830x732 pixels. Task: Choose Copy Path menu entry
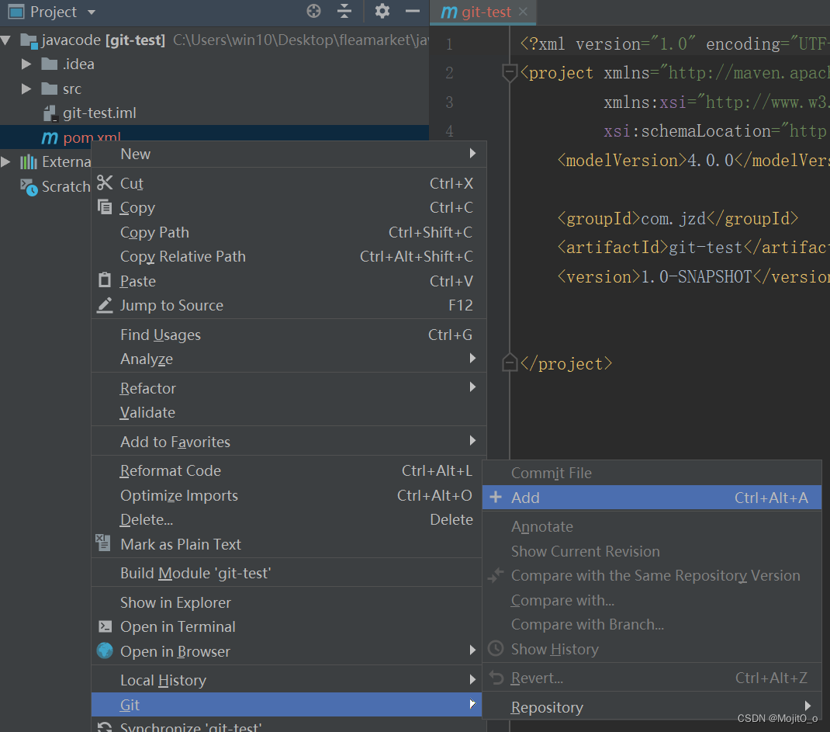coord(289,232)
